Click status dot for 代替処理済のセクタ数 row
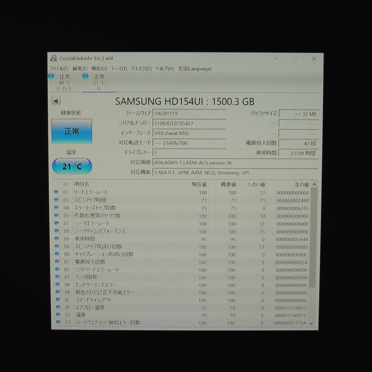The width and height of the screenshot is (372, 372). pos(56,215)
